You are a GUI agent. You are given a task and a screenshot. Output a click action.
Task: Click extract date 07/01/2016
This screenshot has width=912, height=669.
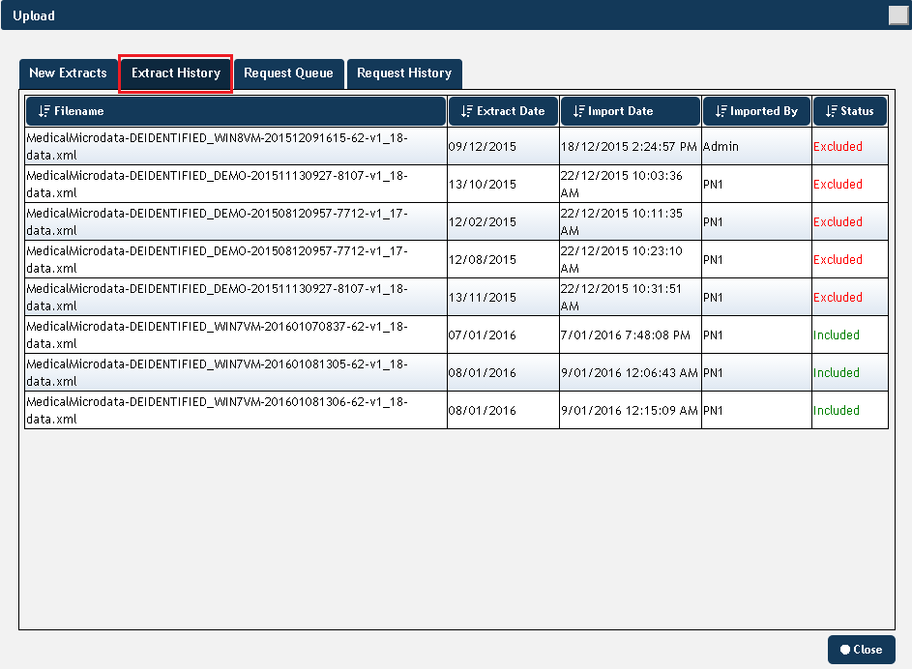click(483, 335)
